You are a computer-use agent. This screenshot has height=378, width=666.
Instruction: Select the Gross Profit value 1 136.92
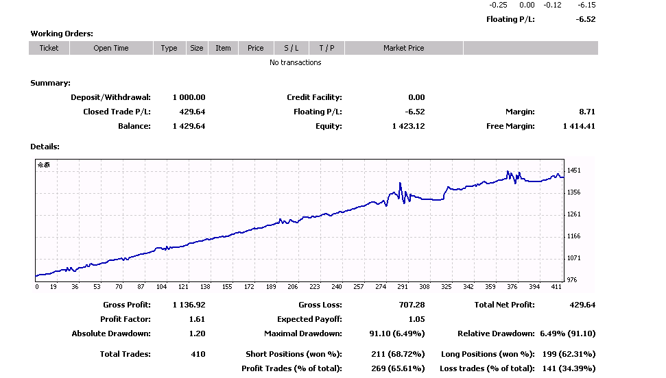(189, 305)
